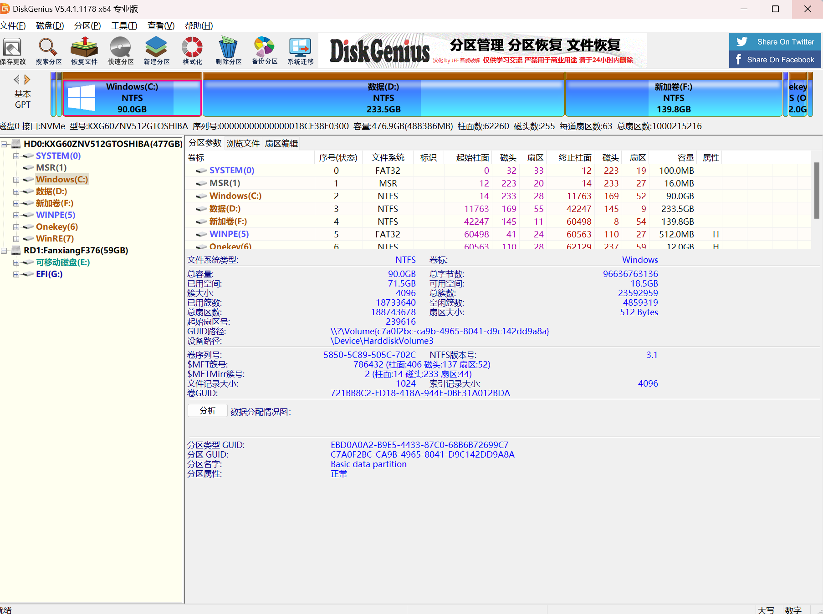Open the 工具(T) menu
823x614 pixels.
click(124, 26)
